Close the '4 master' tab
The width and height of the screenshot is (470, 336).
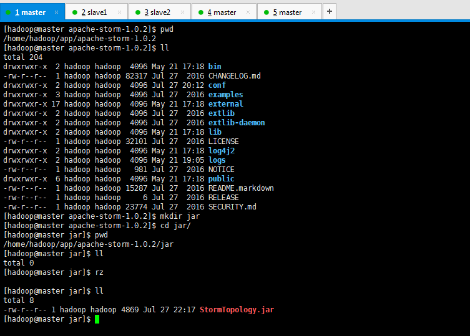248,12
